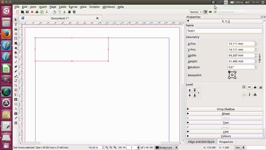The image size is (266, 150).
Task: Open the Normal image quality dropdown
Action: (196, 12)
